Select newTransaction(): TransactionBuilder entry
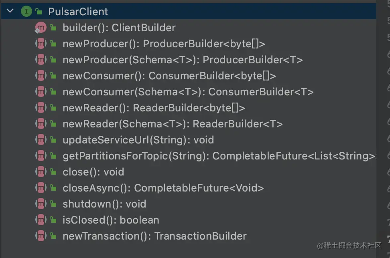The image size is (390, 258). pyautogui.click(x=154, y=236)
